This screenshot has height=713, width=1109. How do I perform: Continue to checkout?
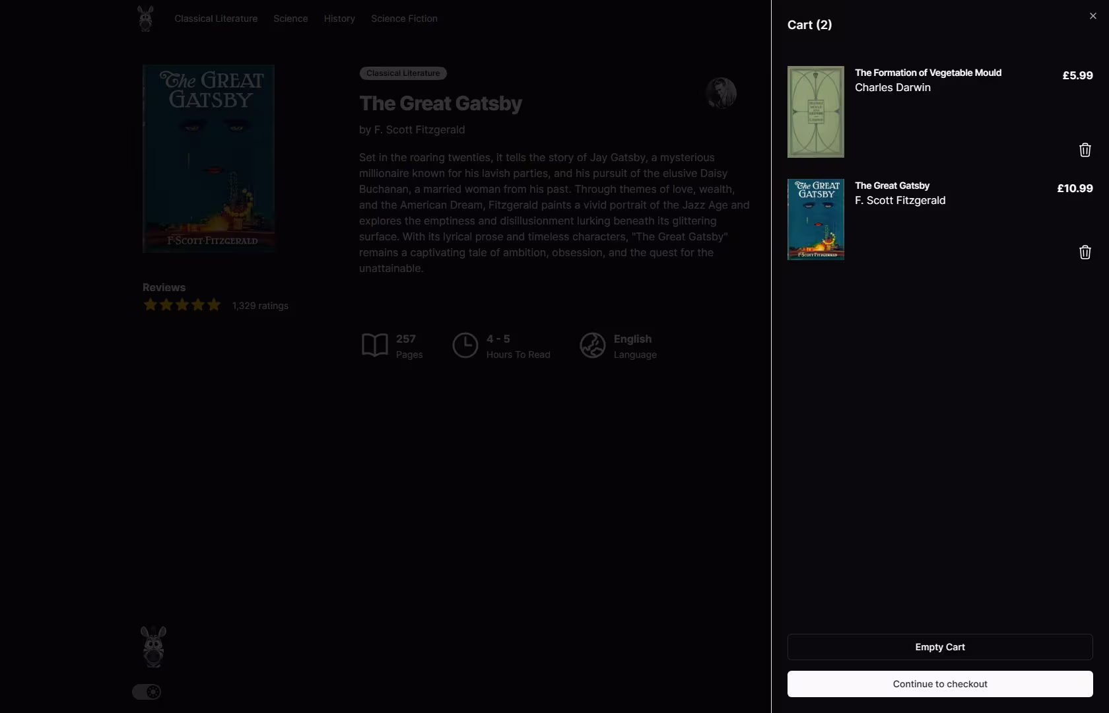(x=940, y=684)
